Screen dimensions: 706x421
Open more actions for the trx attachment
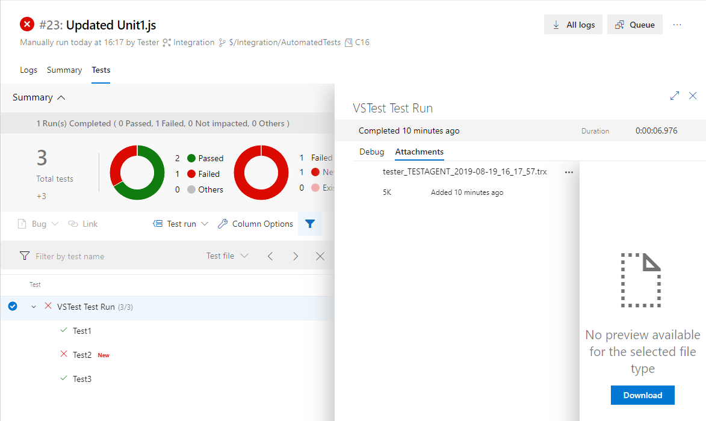(569, 172)
